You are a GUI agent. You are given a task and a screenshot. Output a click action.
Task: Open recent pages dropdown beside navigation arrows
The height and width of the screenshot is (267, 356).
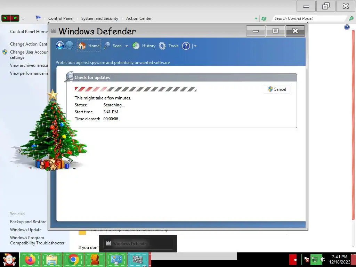click(23, 19)
